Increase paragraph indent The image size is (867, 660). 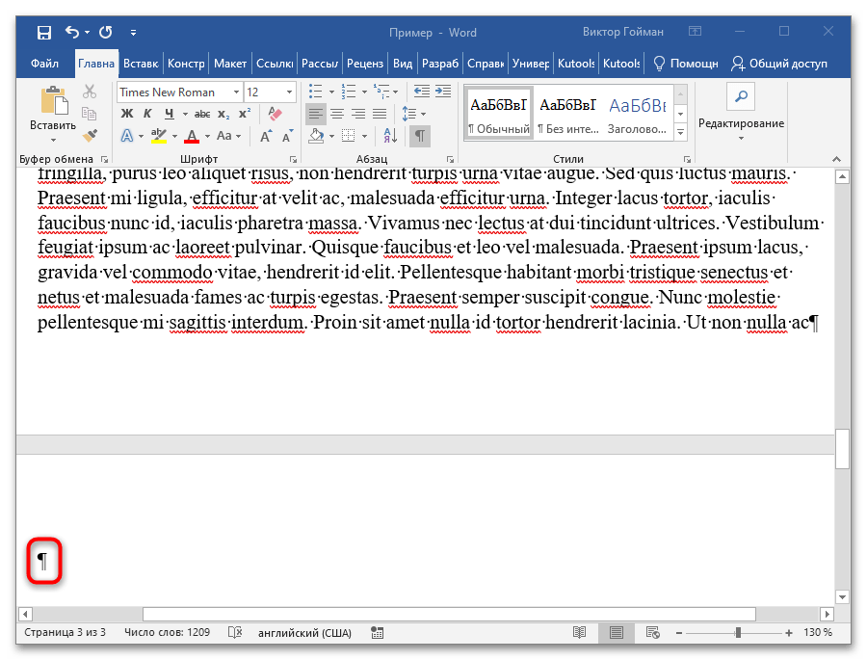click(443, 92)
